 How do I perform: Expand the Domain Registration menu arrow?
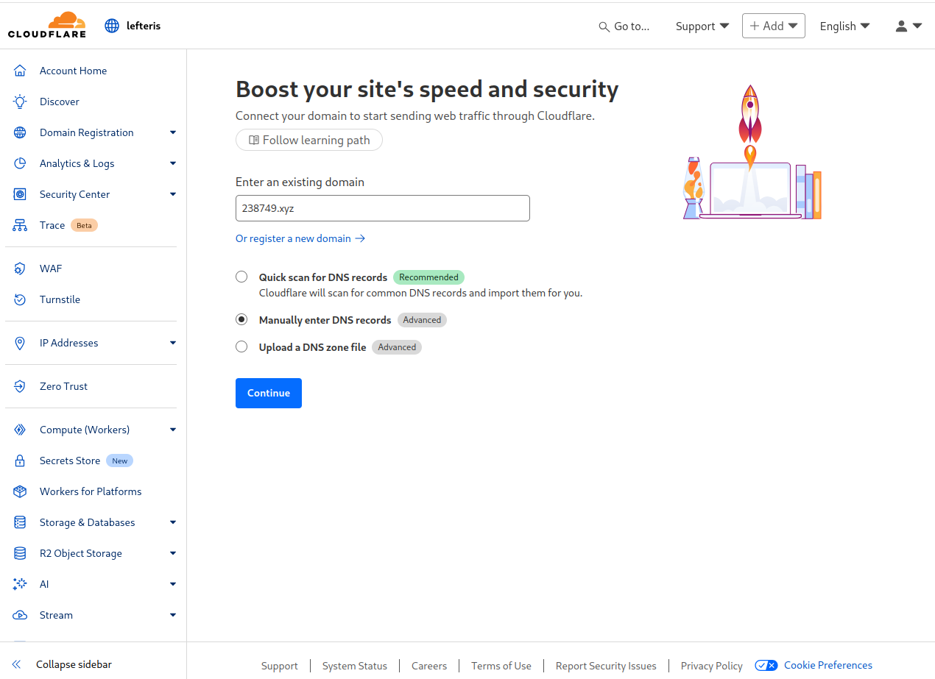[173, 132]
